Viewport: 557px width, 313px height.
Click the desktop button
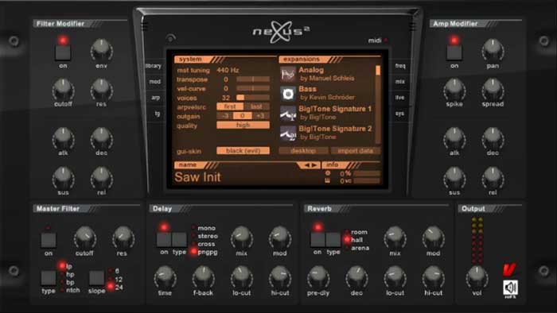(303, 151)
